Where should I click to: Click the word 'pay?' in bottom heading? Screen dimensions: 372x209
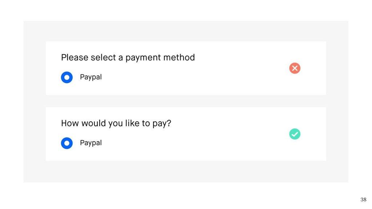coord(162,124)
